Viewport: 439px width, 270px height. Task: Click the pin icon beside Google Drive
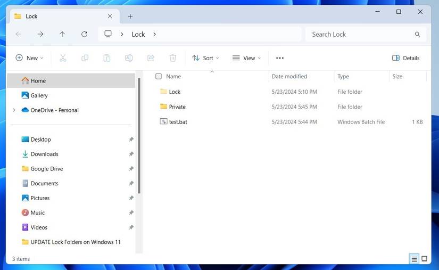(x=131, y=169)
